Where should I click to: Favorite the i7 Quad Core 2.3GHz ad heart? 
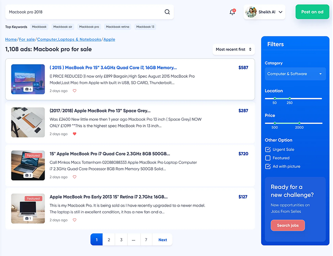click(x=74, y=177)
